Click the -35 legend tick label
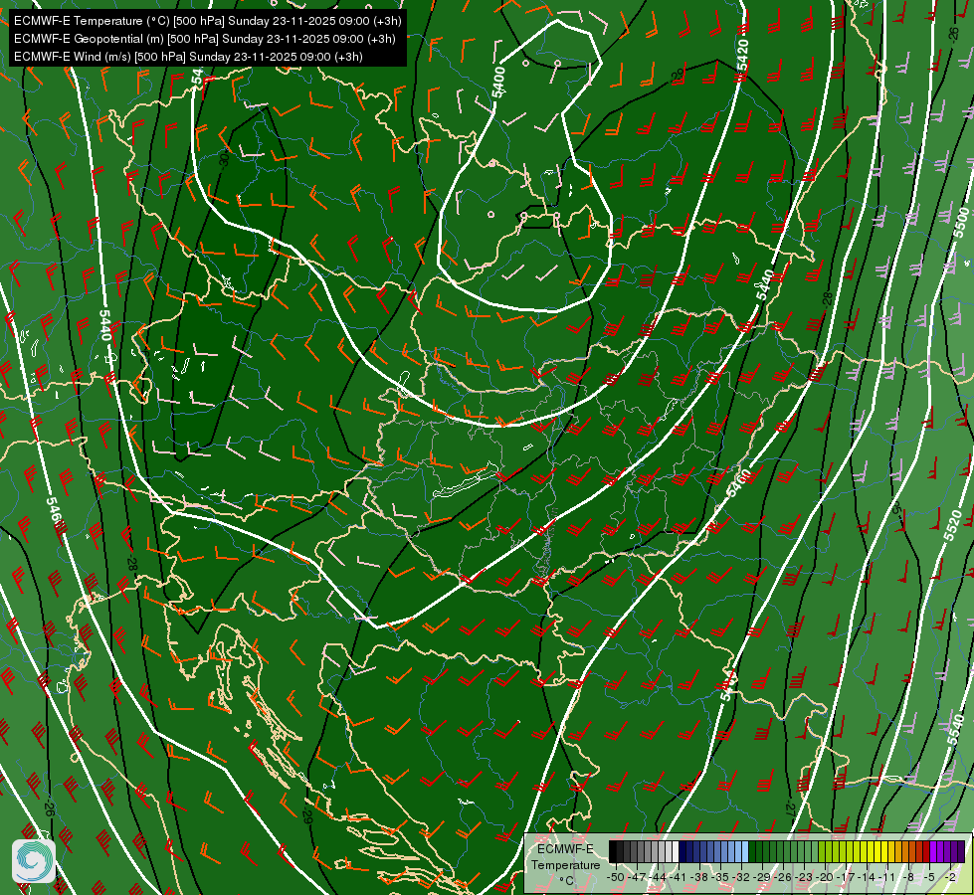 point(720,877)
